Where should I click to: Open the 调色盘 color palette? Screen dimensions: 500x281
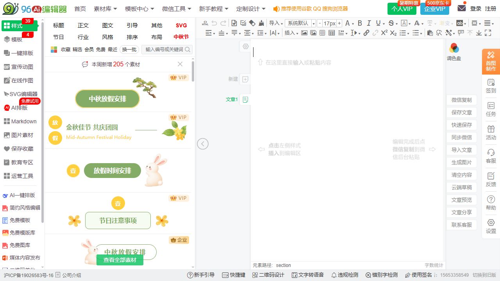[454, 52]
